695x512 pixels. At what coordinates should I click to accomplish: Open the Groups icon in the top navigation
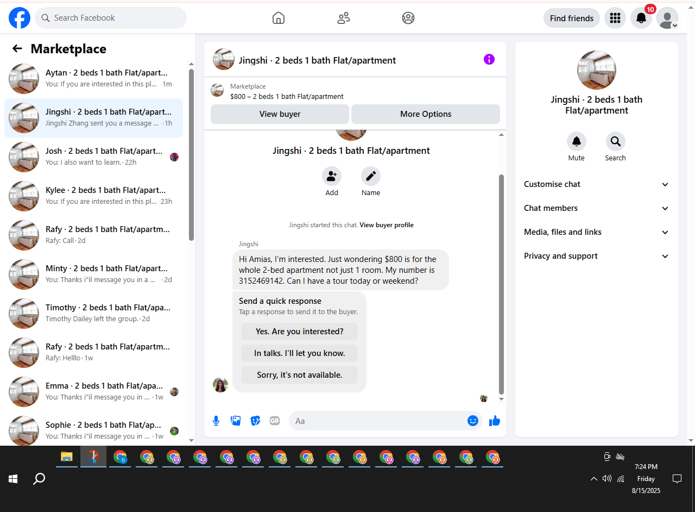point(408,18)
